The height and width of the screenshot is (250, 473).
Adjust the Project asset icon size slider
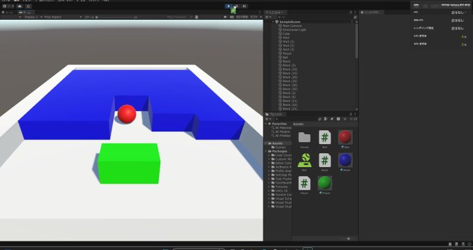tap(348, 239)
